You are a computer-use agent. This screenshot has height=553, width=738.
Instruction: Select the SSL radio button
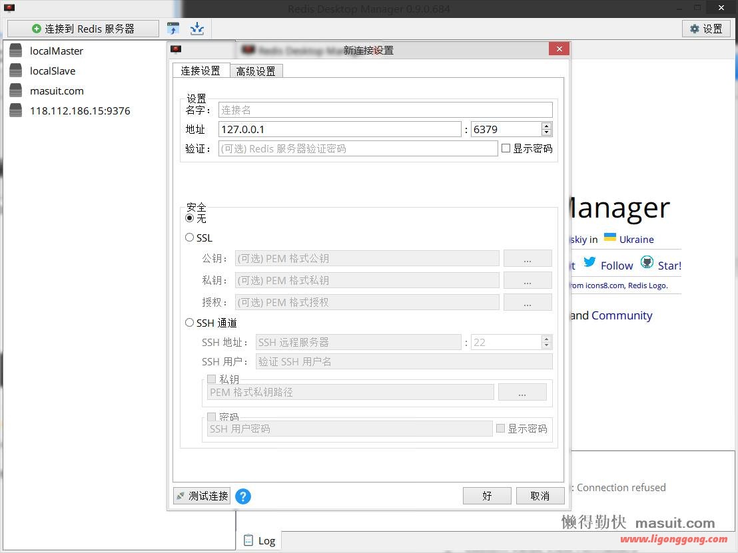pyautogui.click(x=189, y=238)
